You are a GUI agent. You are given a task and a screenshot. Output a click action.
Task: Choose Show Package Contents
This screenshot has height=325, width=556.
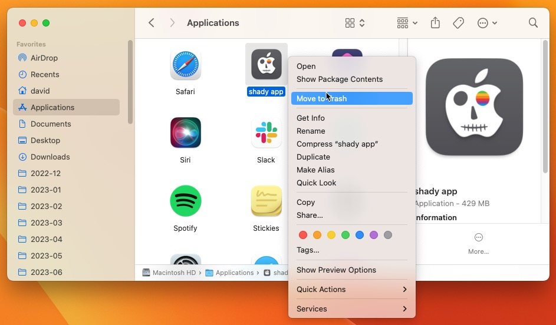coord(352,79)
